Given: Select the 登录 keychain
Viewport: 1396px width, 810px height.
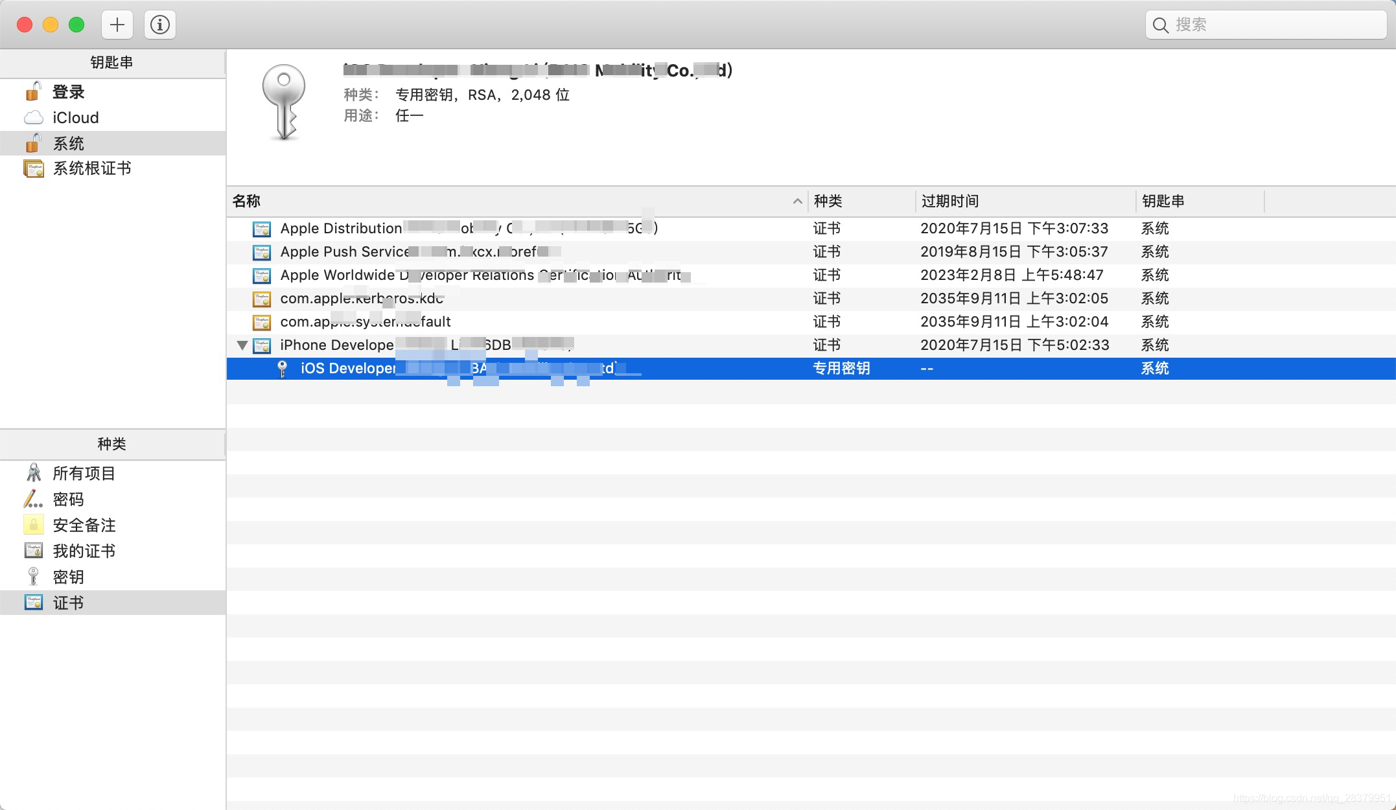Looking at the screenshot, I should [x=113, y=92].
